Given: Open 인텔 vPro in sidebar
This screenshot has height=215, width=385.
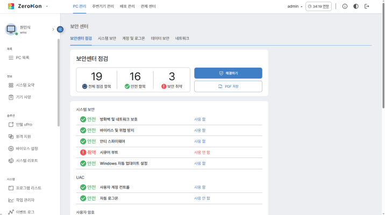Looking at the screenshot, I should point(24,124).
